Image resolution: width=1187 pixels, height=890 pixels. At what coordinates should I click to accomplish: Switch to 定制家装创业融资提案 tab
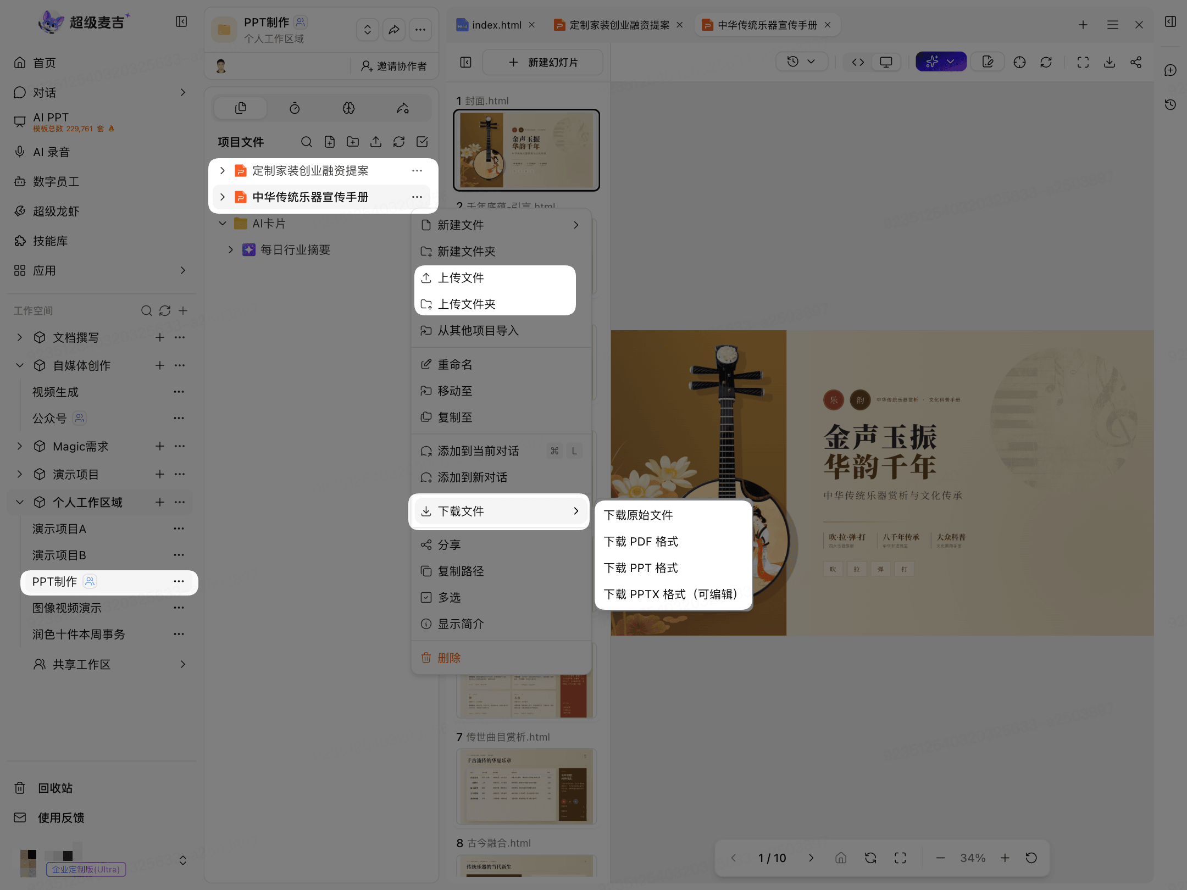619,25
